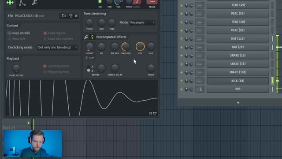Click the PALACE KICK (18) file name
Image resolution: width=282 pixels, height=159 pixels.
pyautogui.click(x=26, y=16)
